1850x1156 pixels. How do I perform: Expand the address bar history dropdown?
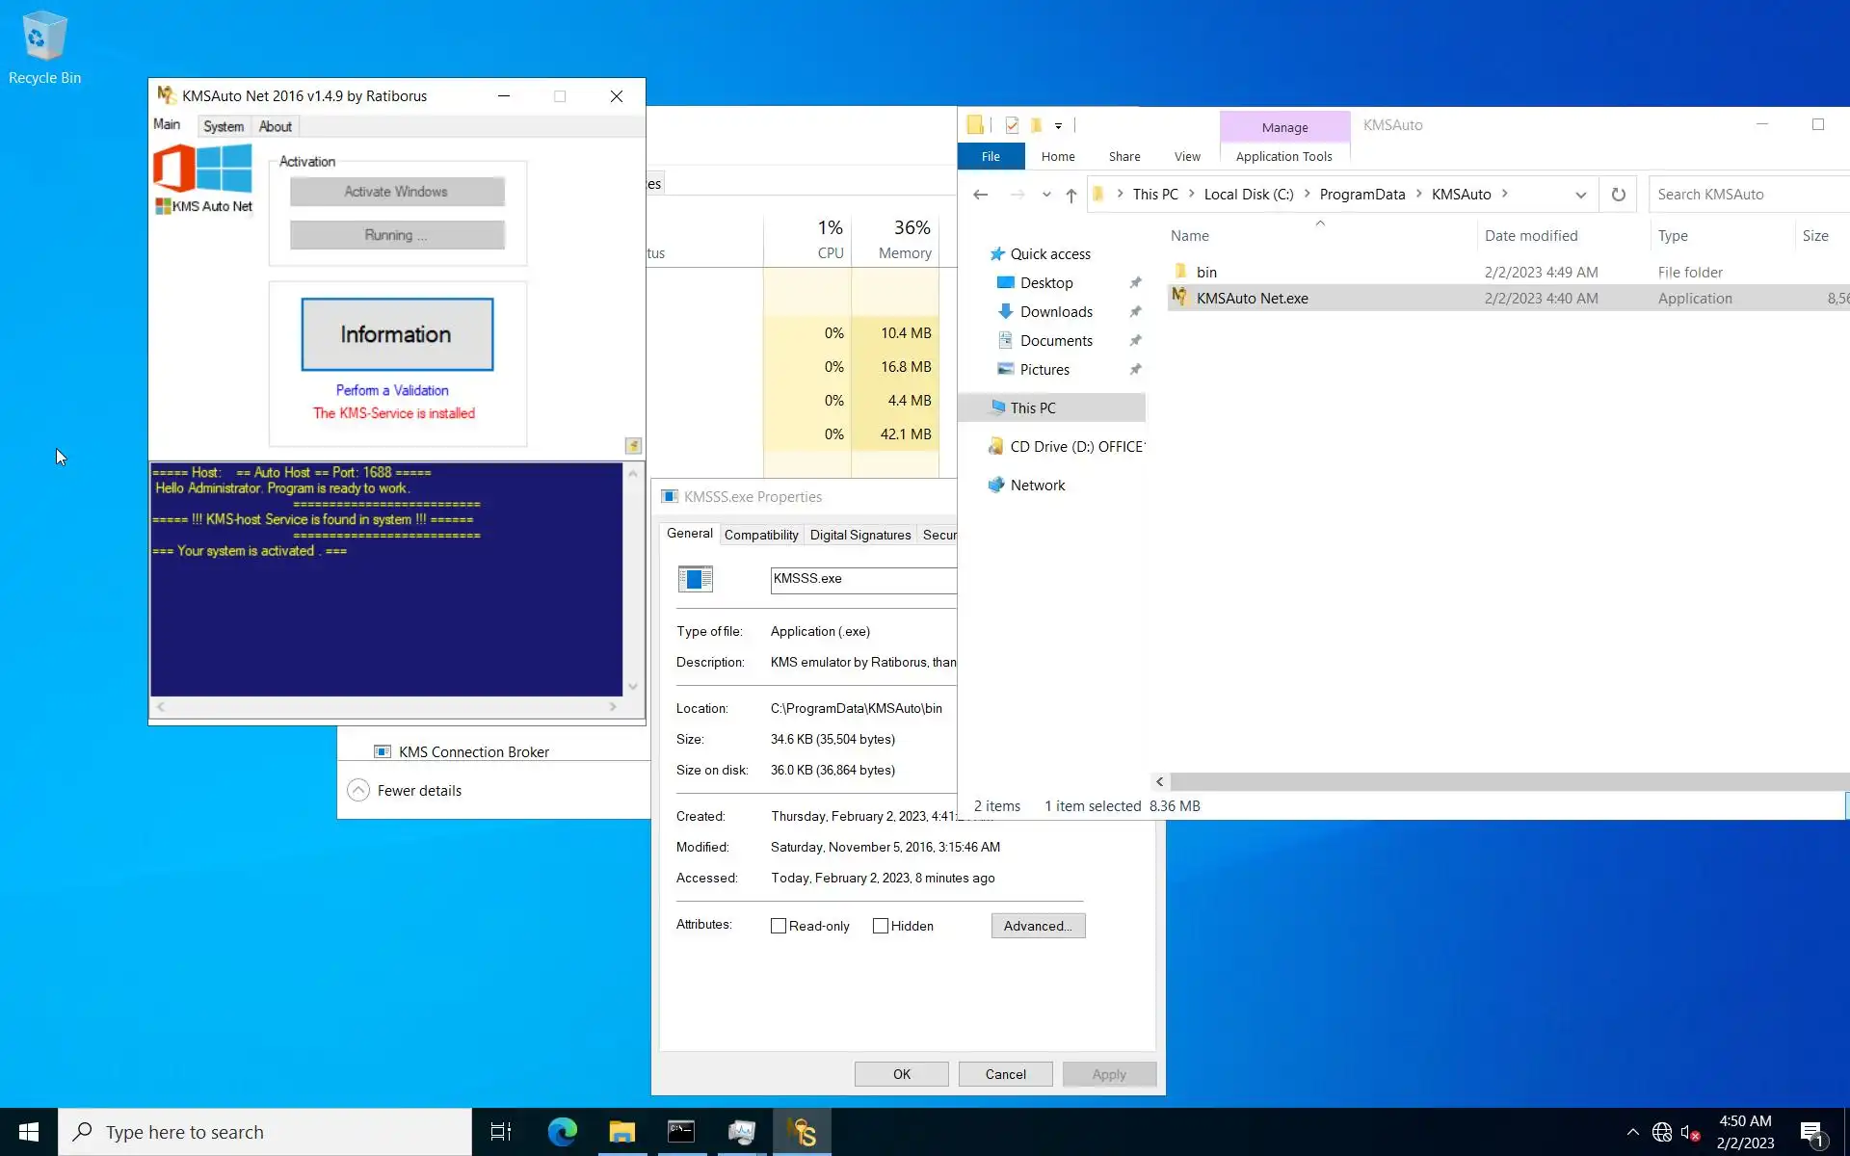click(1580, 195)
